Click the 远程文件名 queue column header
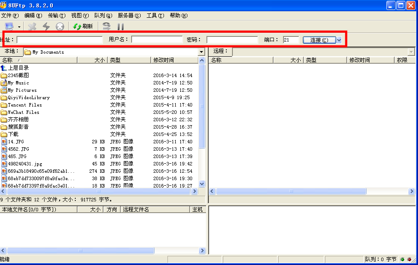Screen dimensions: 418x265 click(155, 210)
